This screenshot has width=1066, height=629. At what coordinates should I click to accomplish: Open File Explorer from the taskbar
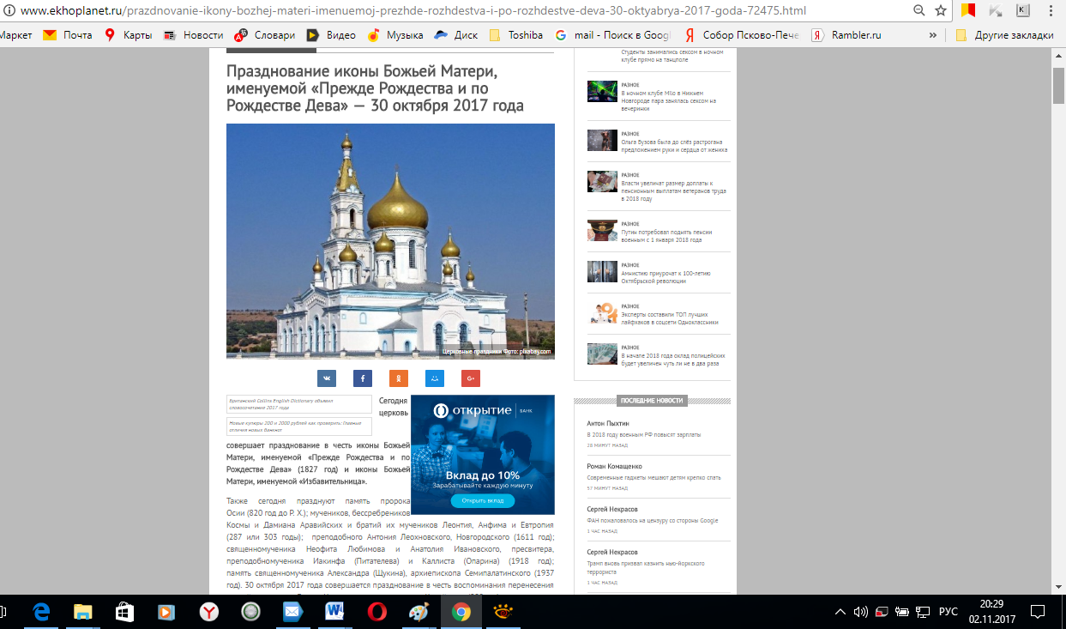pyautogui.click(x=82, y=612)
